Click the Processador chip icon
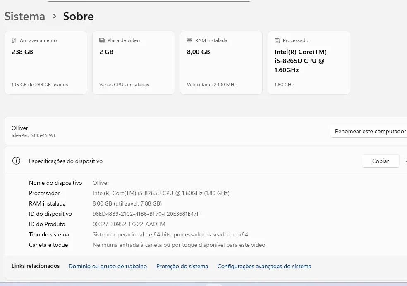Screen dimensions: 407x286 [277, 40]
